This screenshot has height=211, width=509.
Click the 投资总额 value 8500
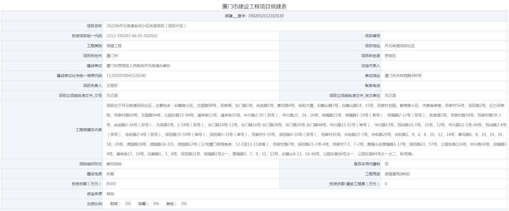(x=111, y=184)
